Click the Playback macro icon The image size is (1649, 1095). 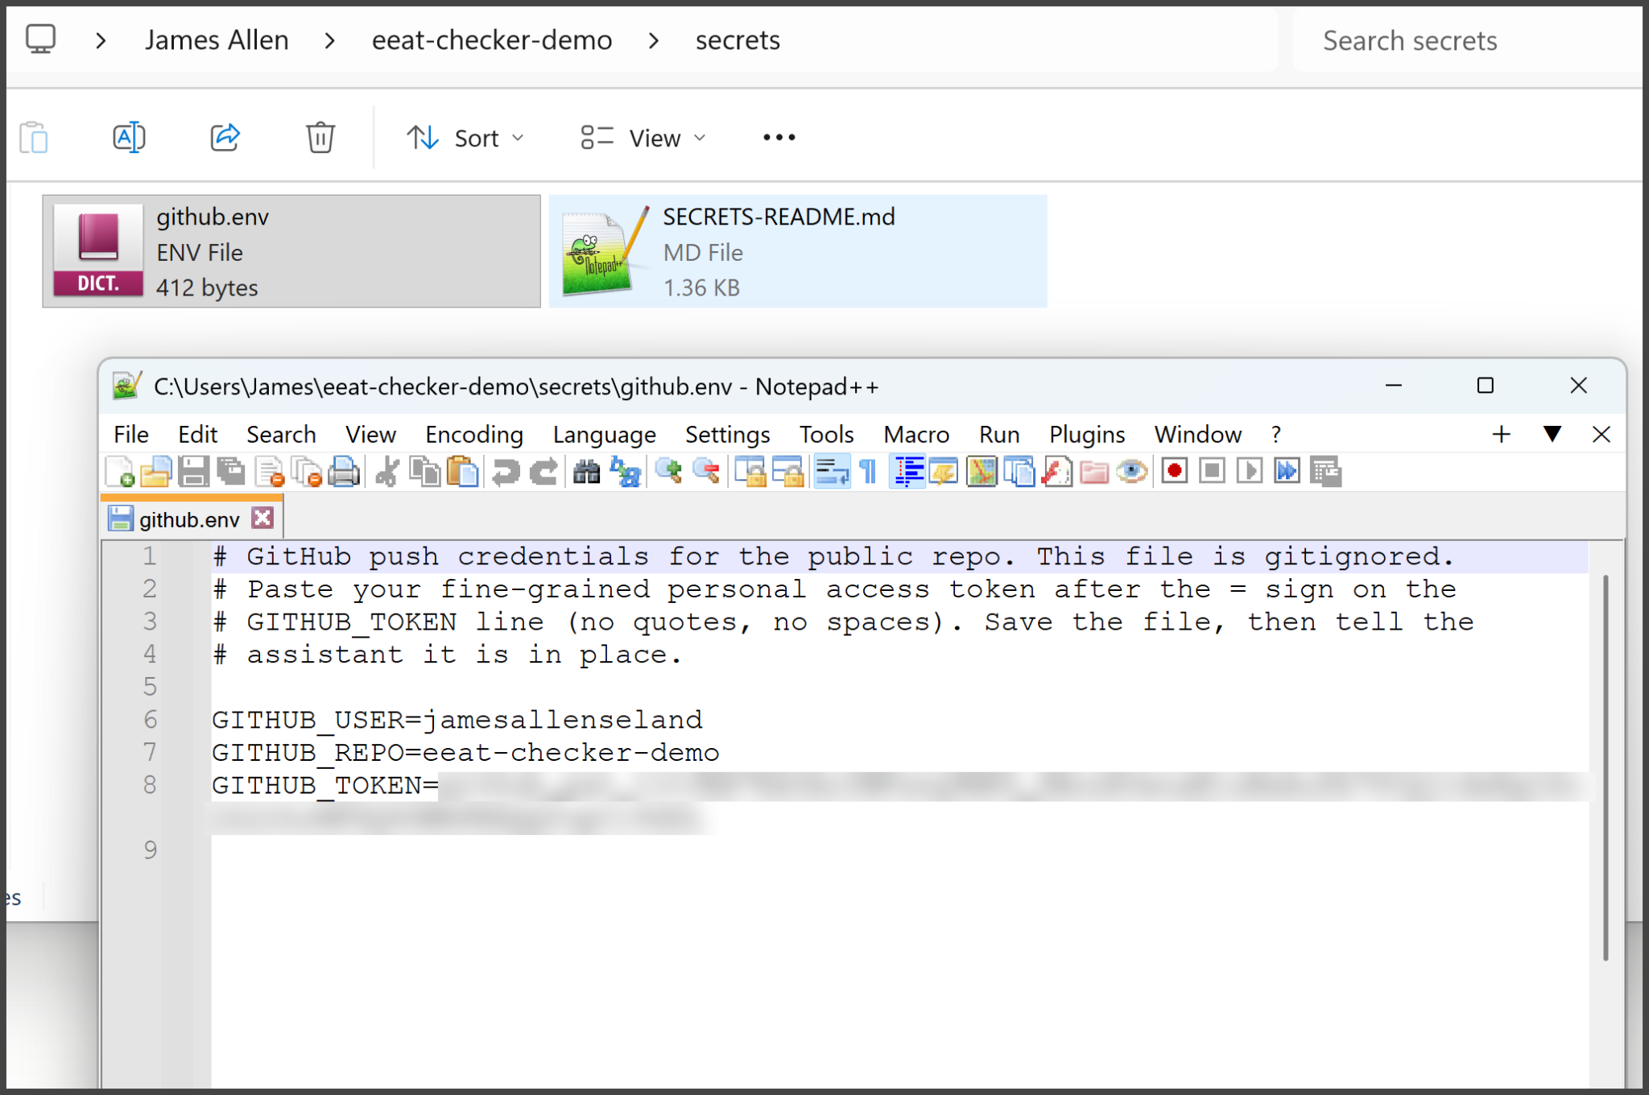pyautogui.click(x=1250, y=471)
